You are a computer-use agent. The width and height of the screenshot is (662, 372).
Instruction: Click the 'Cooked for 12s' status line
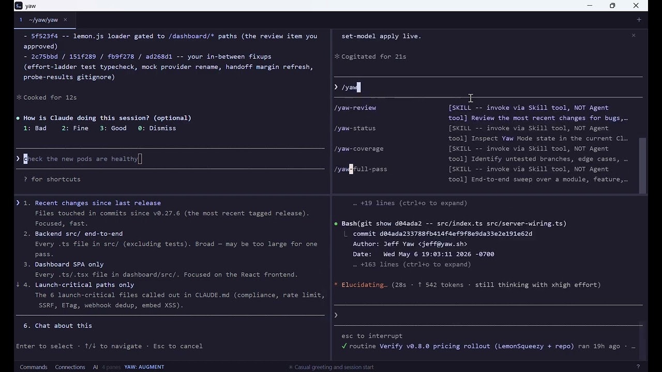click(x=47, y=97)
